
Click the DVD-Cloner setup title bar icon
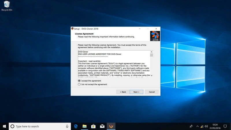click(72, 29)
